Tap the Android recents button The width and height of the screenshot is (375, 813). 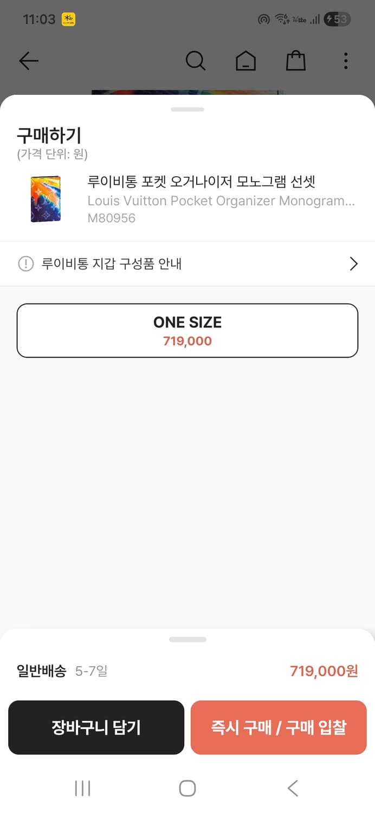pyautogui.click(x=82, y=789)
